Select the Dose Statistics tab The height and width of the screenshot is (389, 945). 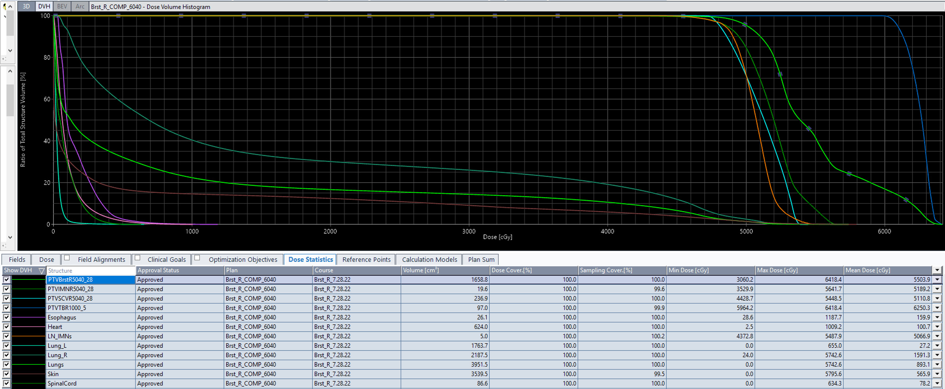click(x=310, y=259)
